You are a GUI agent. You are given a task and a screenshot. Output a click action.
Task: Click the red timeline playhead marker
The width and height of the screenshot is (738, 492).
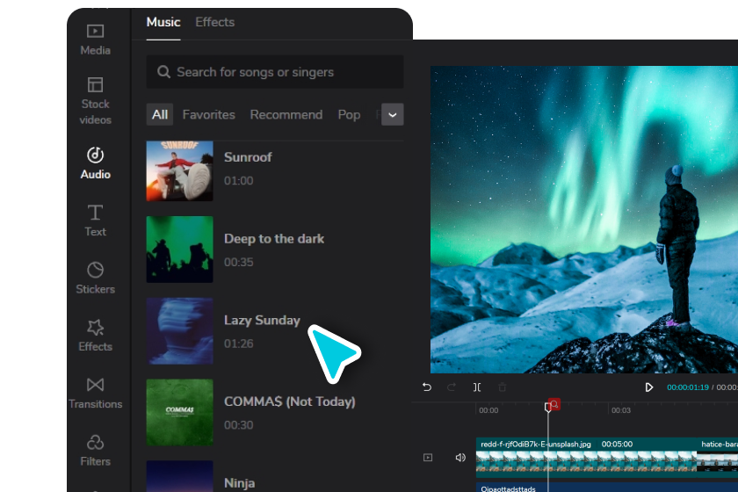click(x=554, y=404)
